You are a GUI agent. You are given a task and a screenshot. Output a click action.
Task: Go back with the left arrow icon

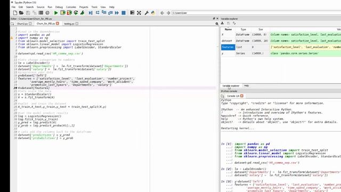click(x=162, y=13)
